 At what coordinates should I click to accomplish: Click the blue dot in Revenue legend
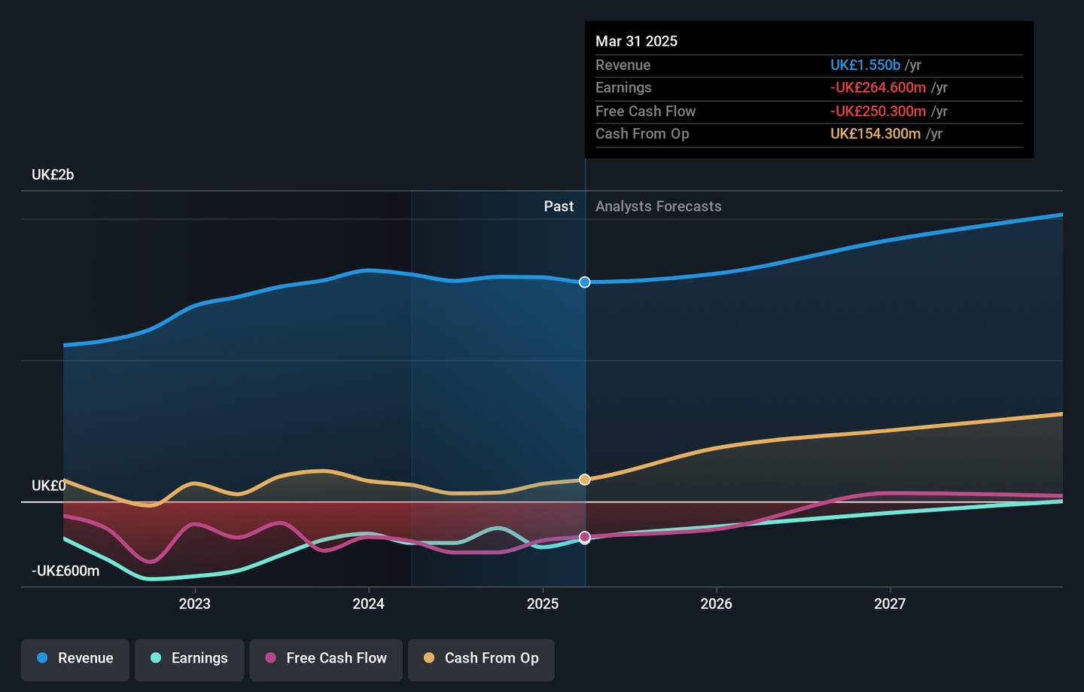pos(43,658)
